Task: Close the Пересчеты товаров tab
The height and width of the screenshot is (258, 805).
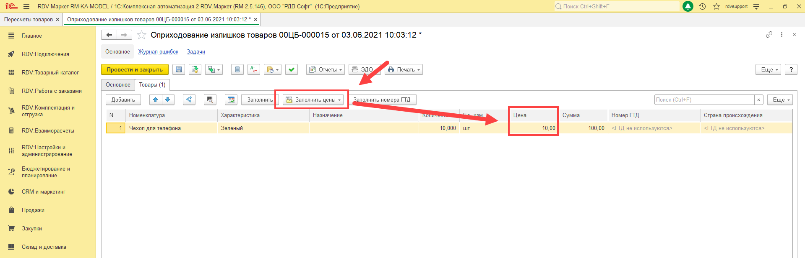Action: (x=58, y=20)
